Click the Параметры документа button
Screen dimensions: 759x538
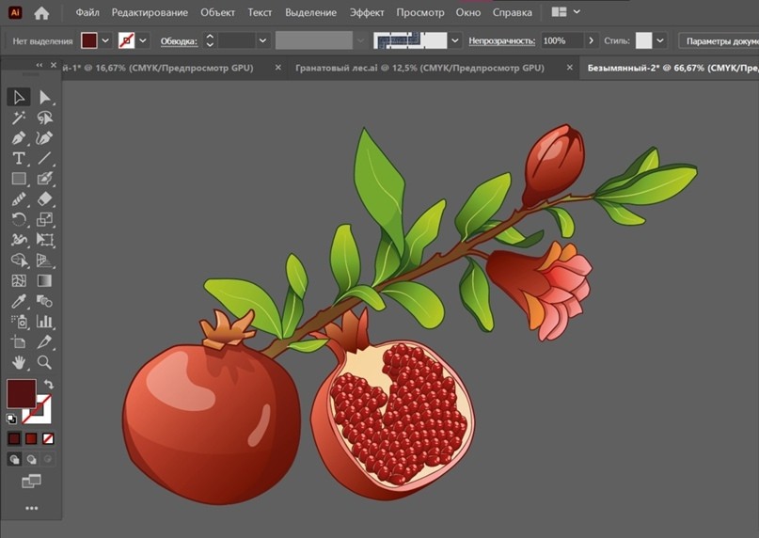click(719, 41)
